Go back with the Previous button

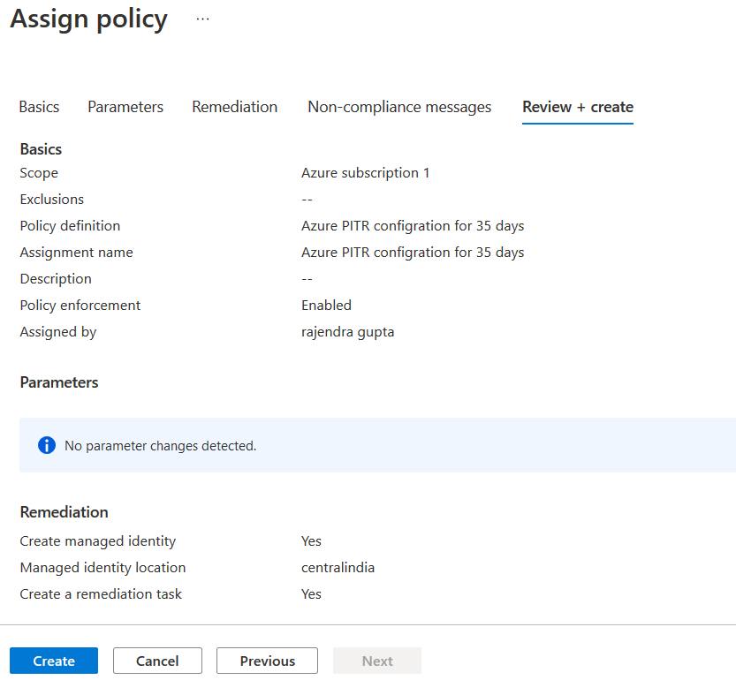(268, 661)
